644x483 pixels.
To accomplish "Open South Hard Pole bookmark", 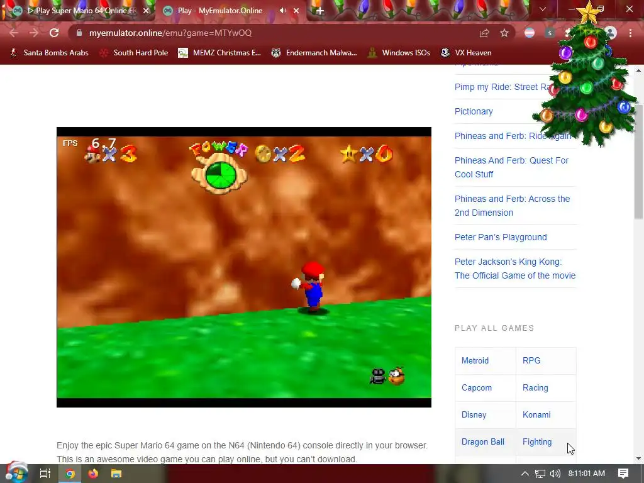I will 134,53.
